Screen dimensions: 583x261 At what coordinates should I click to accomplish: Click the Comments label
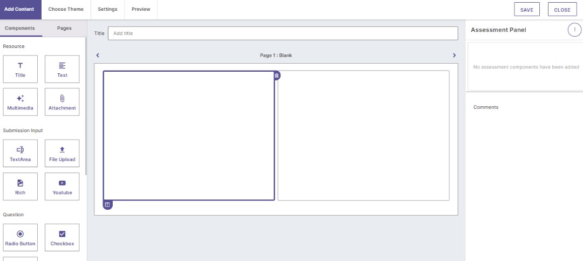pyautogui.click(x=485, y=107)
